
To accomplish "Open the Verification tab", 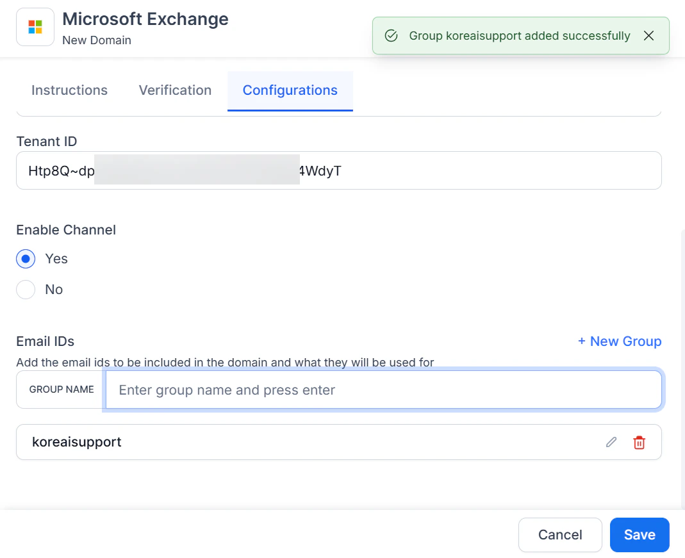I will coord(175,90).
